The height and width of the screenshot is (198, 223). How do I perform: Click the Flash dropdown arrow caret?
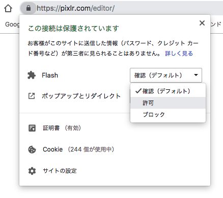click(x=196, y=75)
